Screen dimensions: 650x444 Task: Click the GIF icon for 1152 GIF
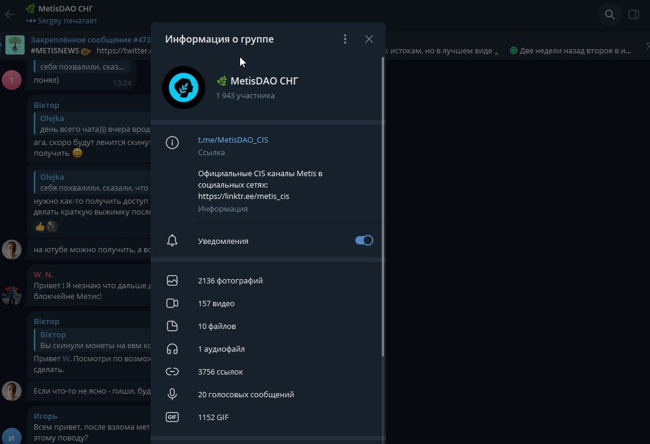click(x=172, y=417)
